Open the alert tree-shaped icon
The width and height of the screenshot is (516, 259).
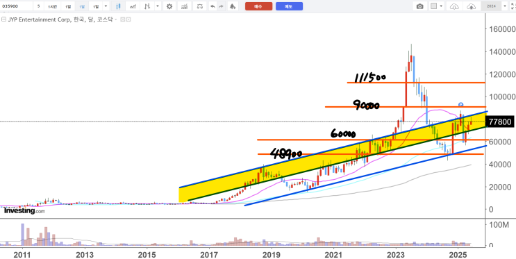click(x=233, y=6)
